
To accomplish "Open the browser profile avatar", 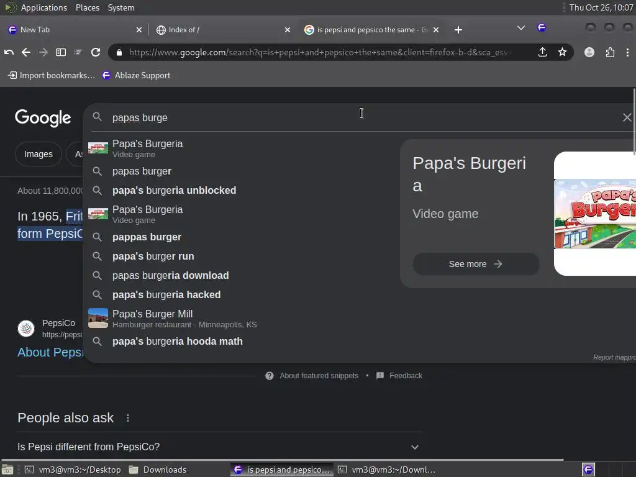I will (589, 52).
